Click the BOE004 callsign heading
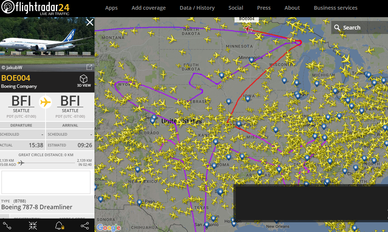The height and width of the screenshot is (232, 388). (x=16, y=78)
